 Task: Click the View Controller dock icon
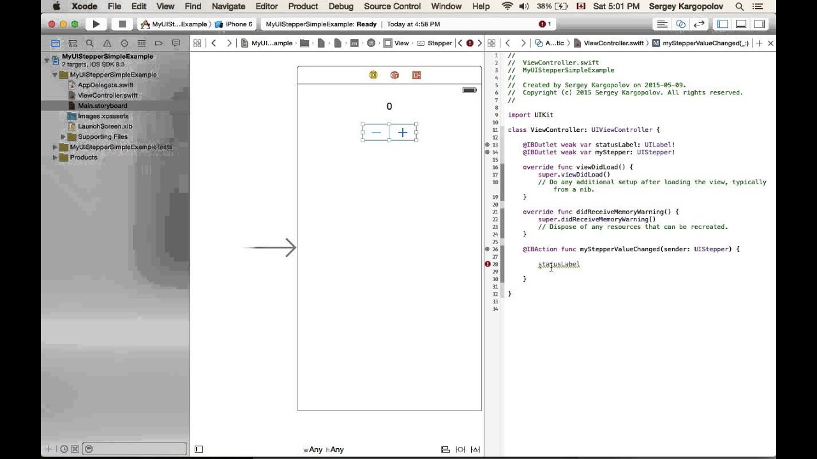coord(373,75)
